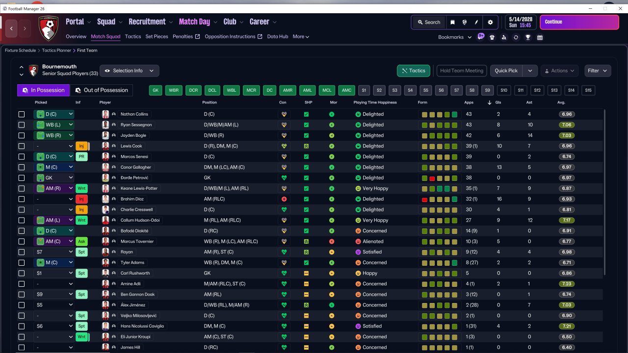
Task: Click the green Tactics button
Action: 414,71
